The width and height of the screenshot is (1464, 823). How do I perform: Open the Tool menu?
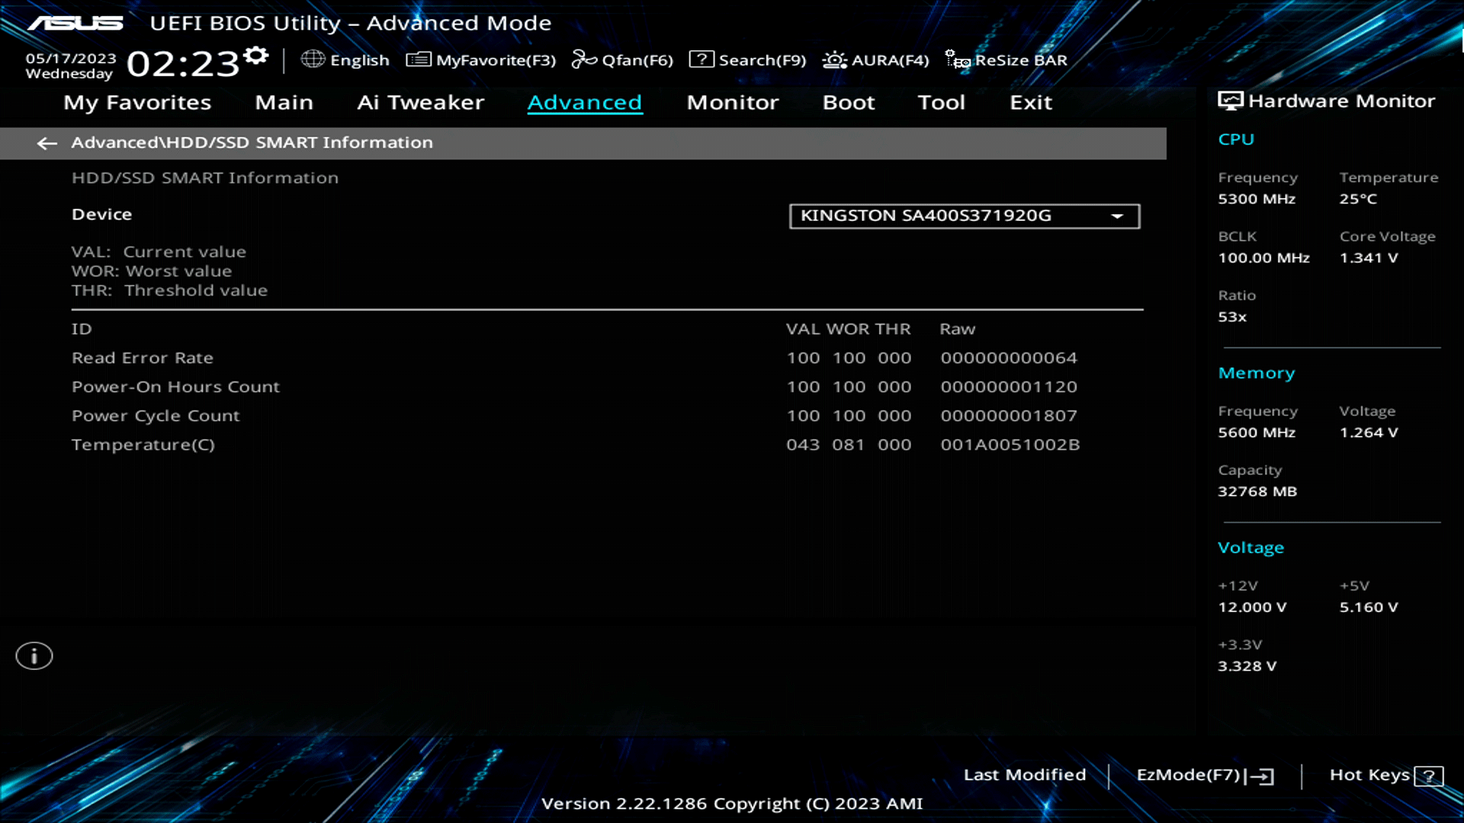pos(941,102)
